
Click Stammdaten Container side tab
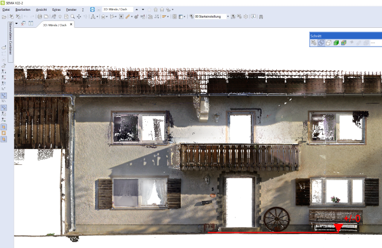[10, 38]
